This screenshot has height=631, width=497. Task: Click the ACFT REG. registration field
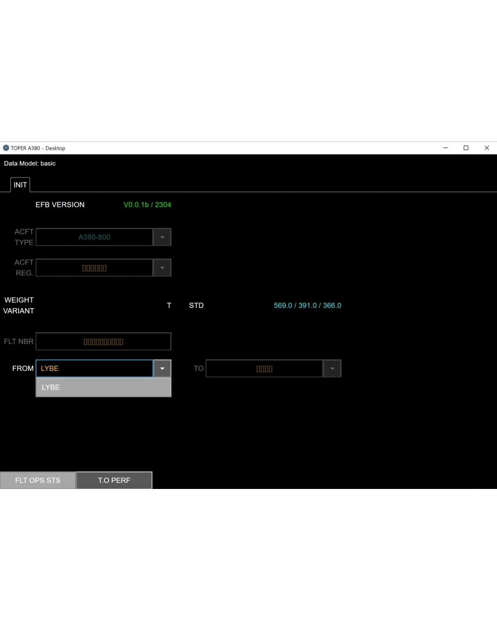[x=94, y=268]
